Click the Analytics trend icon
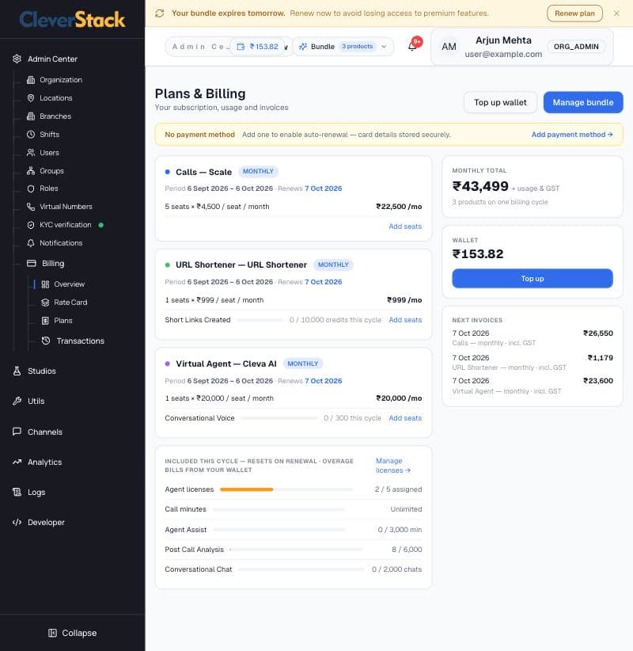 click(17, 462)
